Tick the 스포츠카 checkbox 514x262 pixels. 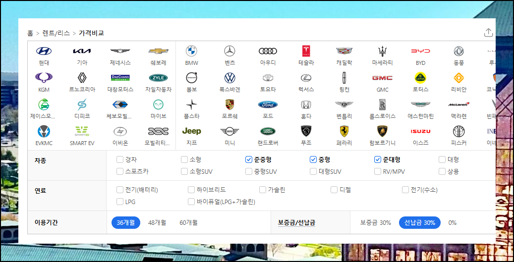(x=119, y=171)
